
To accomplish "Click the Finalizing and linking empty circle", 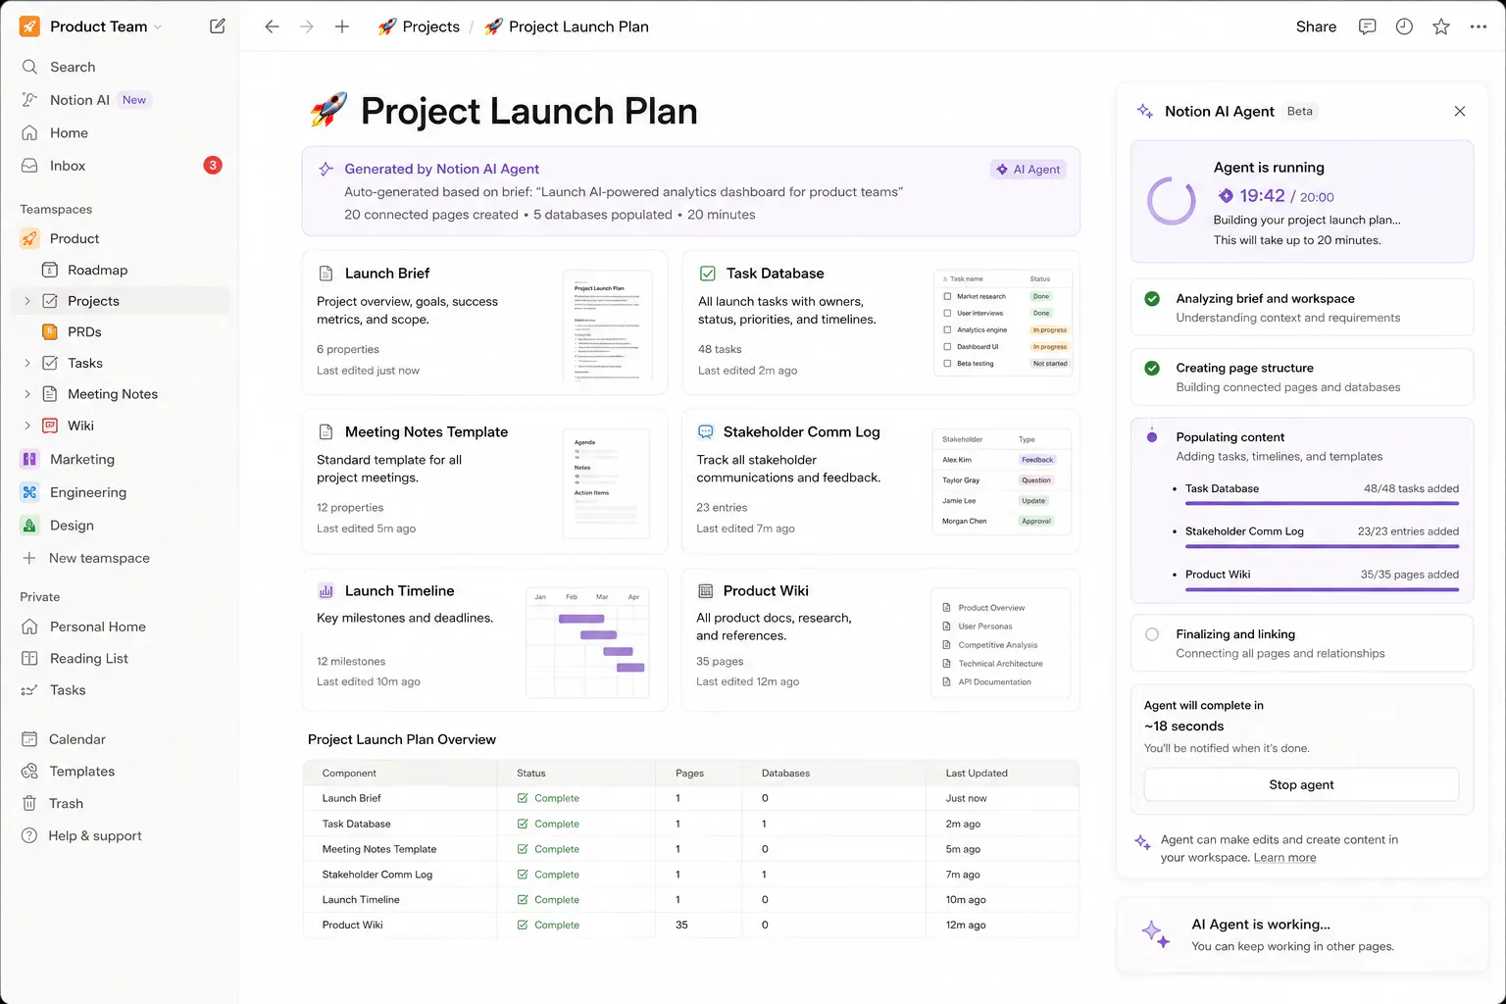I will (x=1152, y=634).
